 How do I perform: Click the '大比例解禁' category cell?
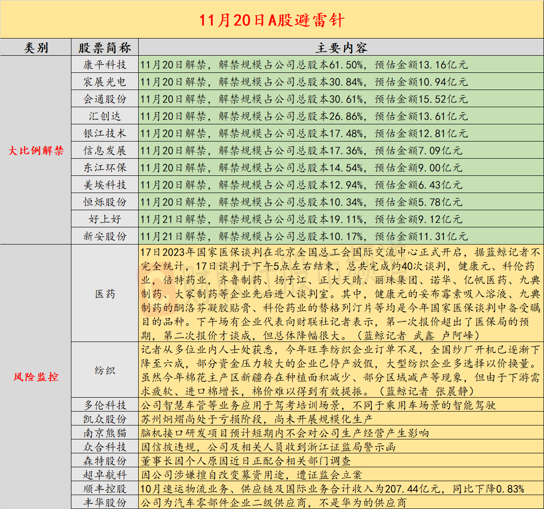36,150
